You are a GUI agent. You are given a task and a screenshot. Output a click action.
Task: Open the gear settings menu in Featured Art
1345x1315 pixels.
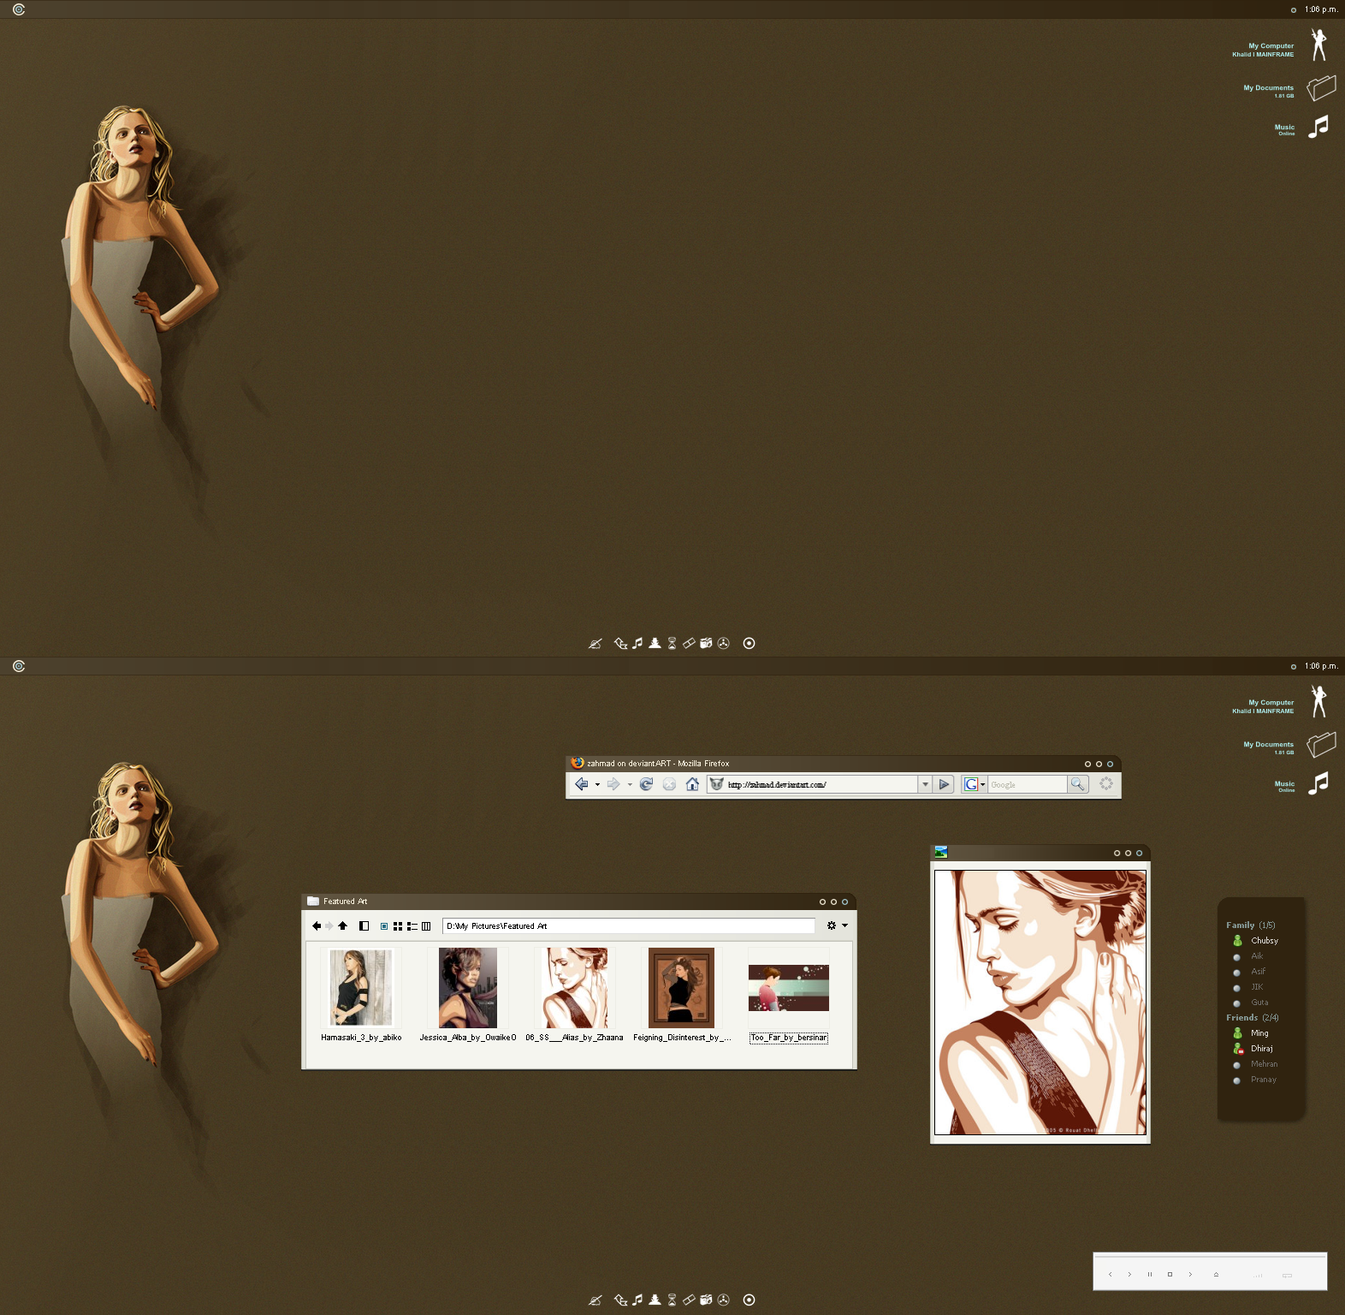pos(831,925)
